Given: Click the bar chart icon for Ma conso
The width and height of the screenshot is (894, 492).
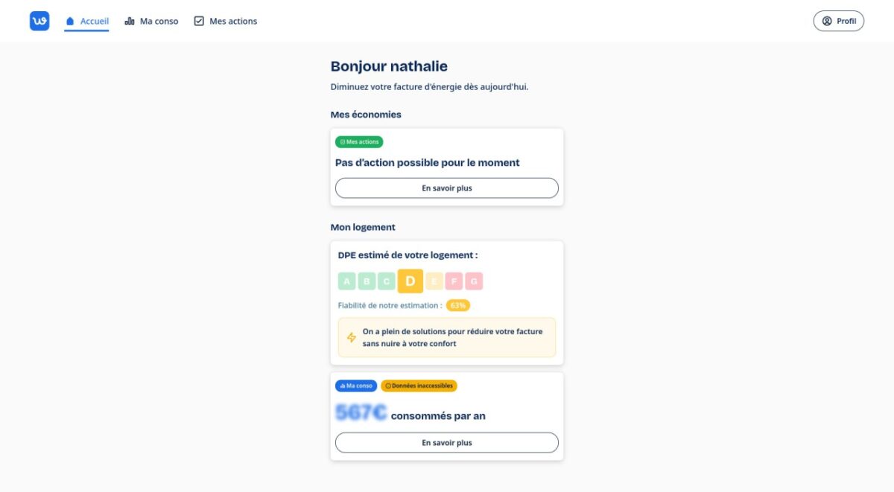Looking at the screenshot, I should click(x=130, y=22).
